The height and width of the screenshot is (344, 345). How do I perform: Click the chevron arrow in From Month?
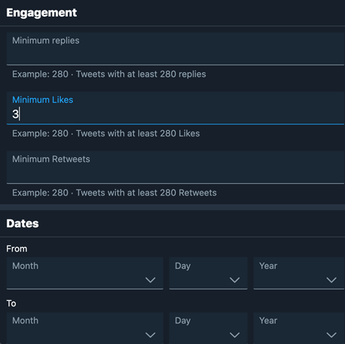pos(151,280)
